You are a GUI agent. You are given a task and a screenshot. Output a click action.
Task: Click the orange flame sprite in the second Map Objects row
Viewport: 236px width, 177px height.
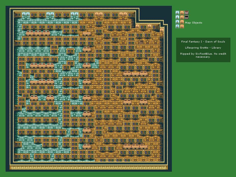182,17
